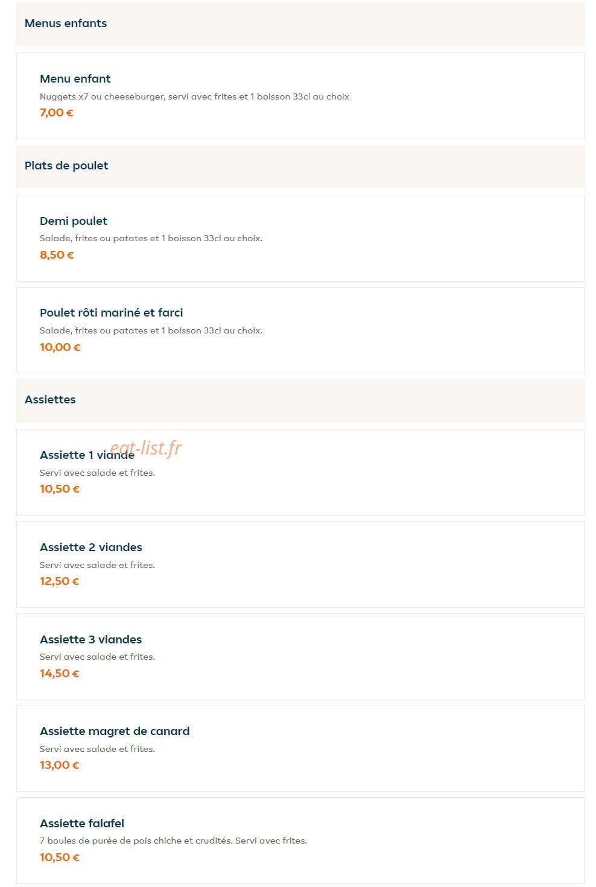Click the eat-list.fr watermark
This screenshot has height=887, width=596.
coord(146,447)
